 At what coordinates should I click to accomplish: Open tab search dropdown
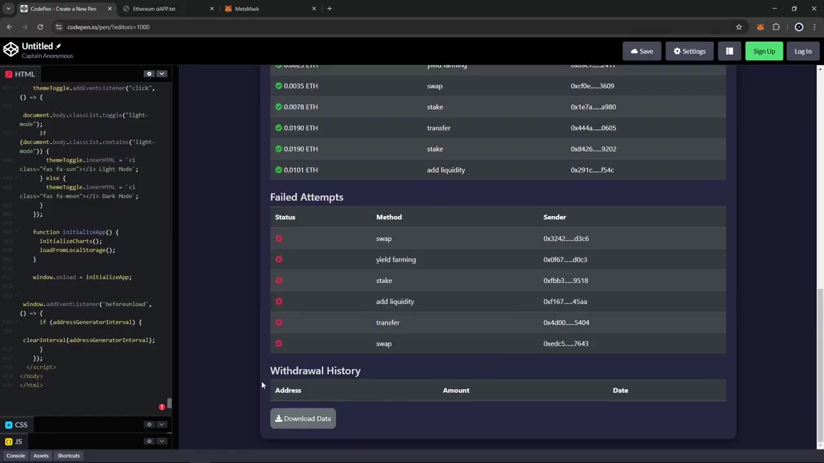[x=8, y=9]
